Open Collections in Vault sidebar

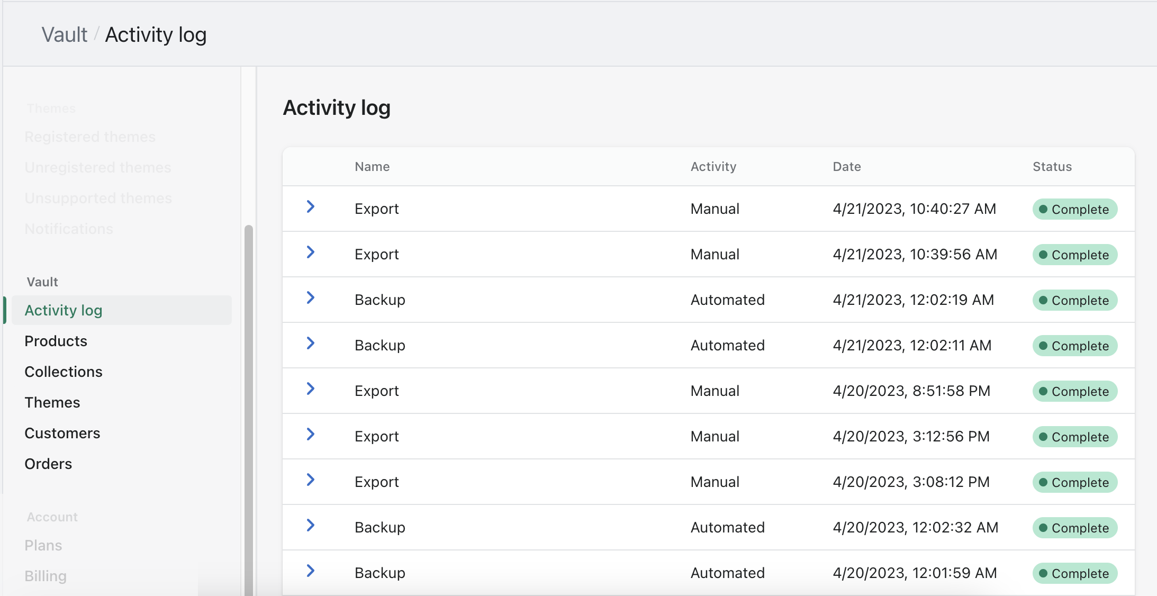click(64, 372)
